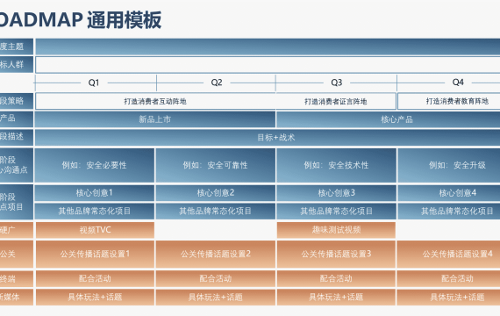Viewport: 500px width, 316px height.
Task: Click 其他品牌常态化项目 below 核心创意1
Action: coord(95,211)
